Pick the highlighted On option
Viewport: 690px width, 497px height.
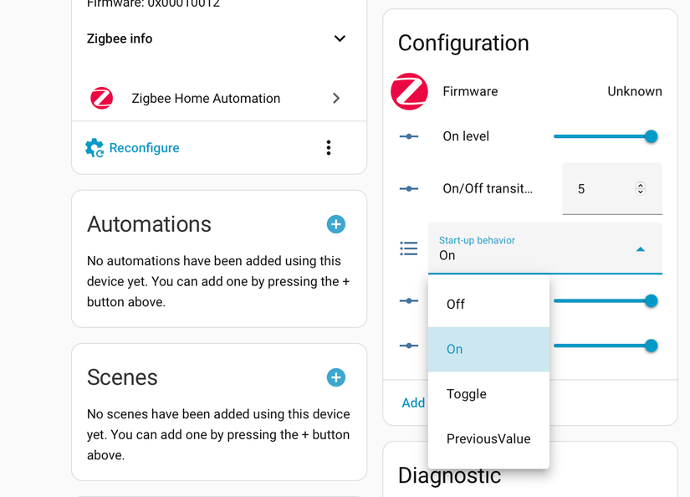[455, 350]
